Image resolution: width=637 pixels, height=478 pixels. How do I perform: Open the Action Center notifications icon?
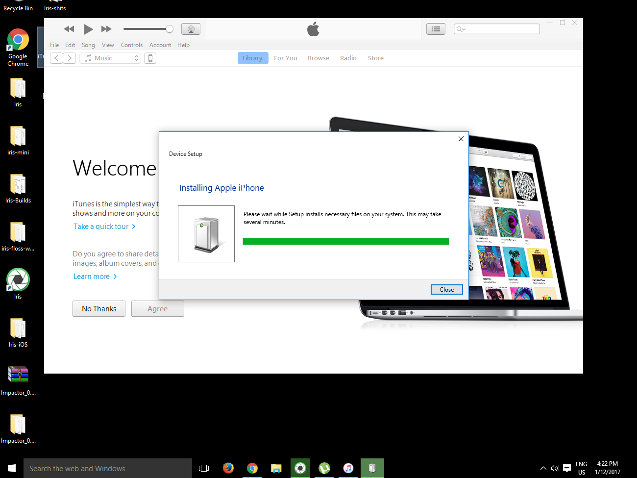[x=567, y=468]
